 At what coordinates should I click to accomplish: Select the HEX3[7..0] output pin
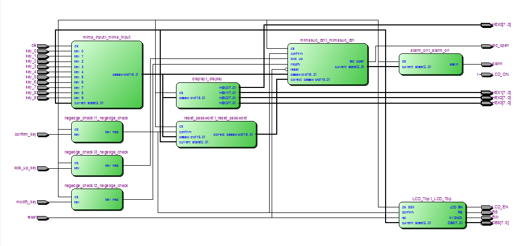tap(487, 103)
